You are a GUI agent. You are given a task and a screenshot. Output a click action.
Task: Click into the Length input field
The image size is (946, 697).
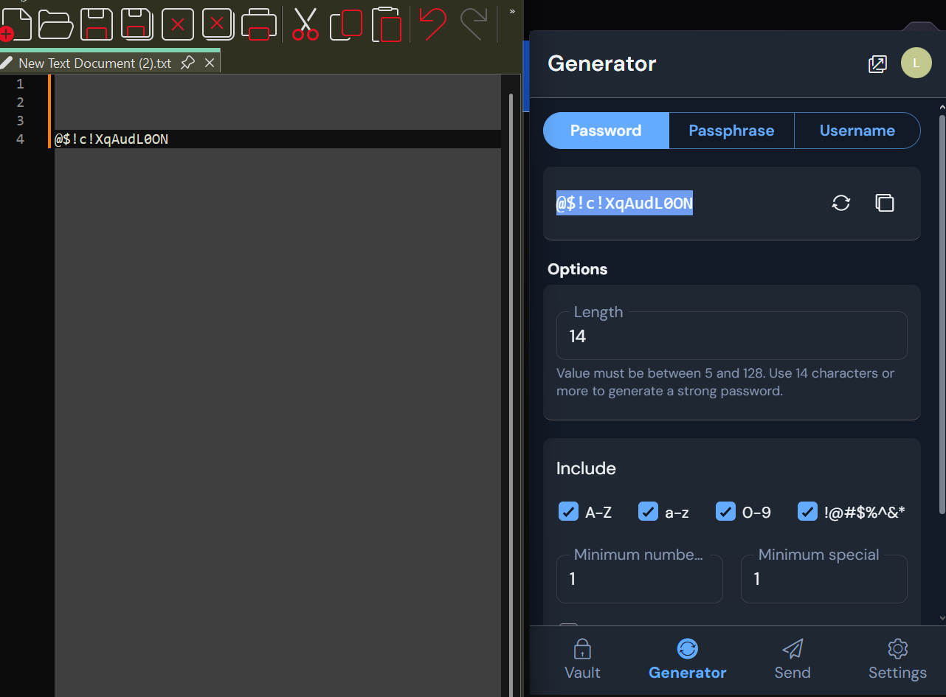[731, 336]
